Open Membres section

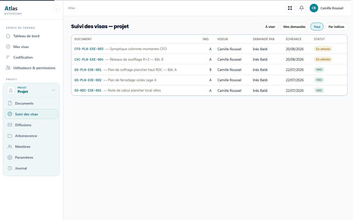click(x=31, y=147)
